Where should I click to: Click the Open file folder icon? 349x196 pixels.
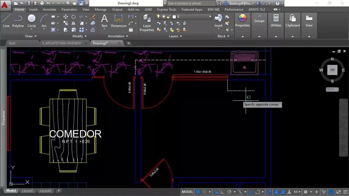pos(22,3)
